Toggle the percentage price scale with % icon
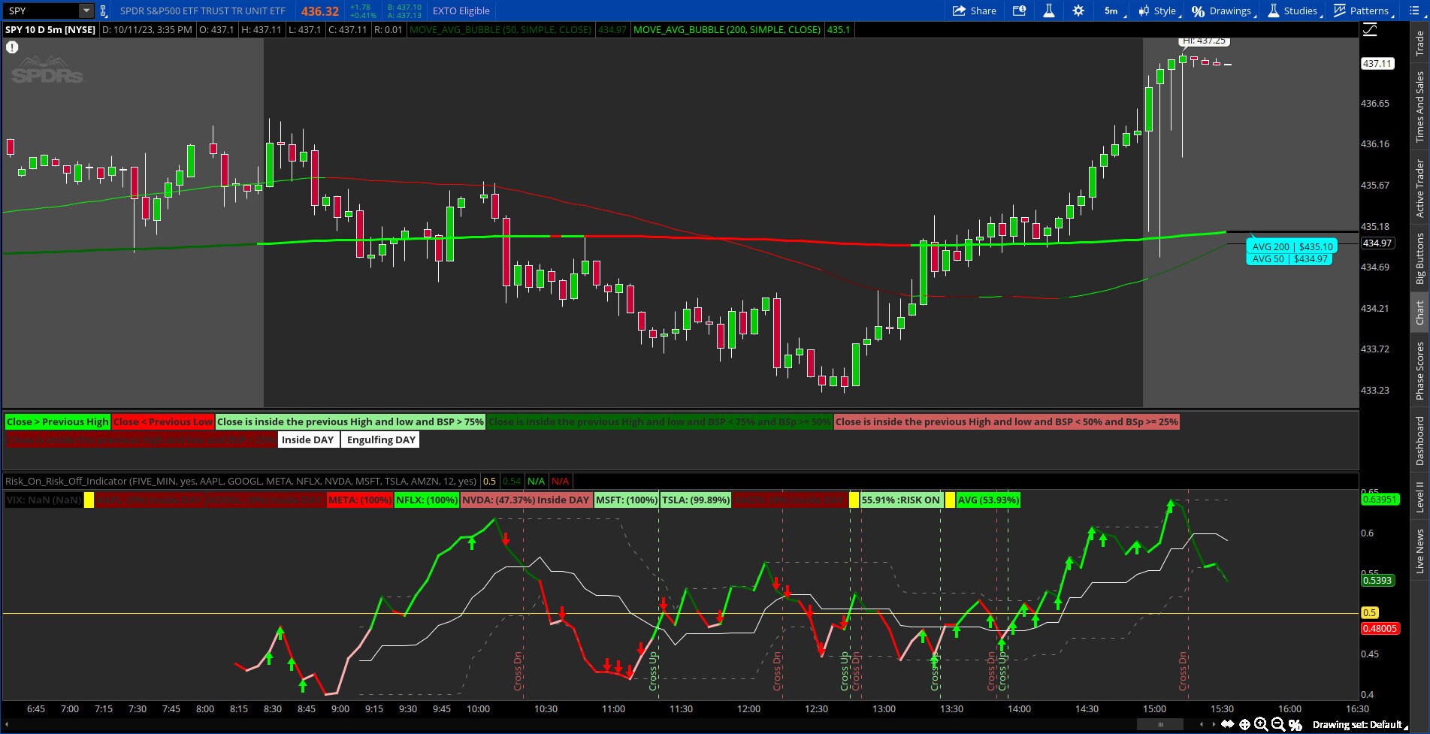The image size is (1430, 734). [1295, 723]
